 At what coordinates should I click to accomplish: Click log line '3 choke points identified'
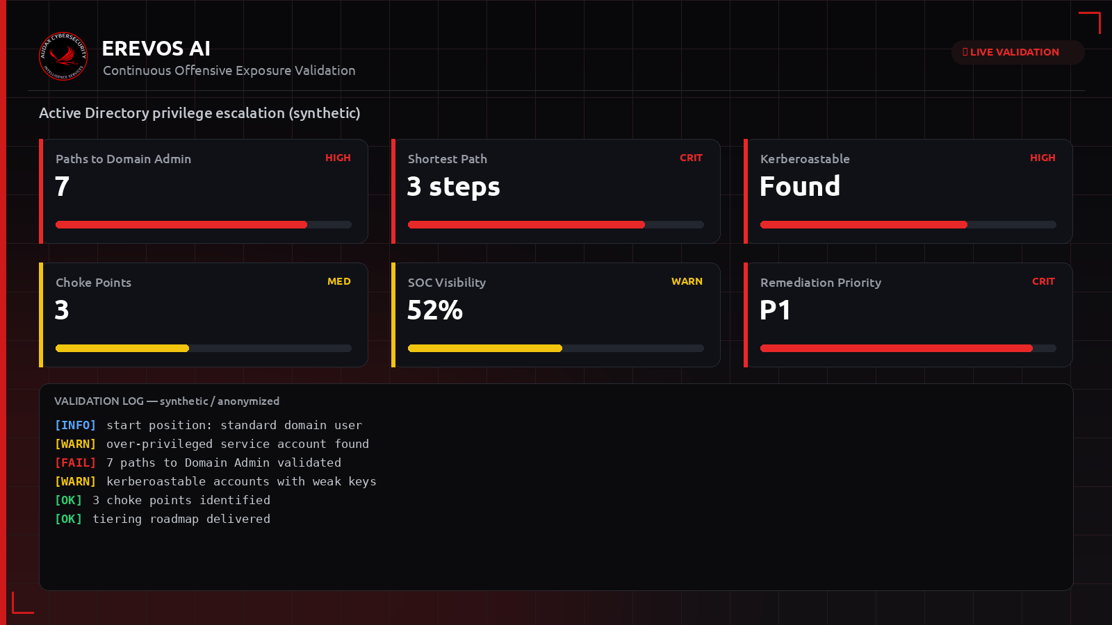(x=181, y=500)
